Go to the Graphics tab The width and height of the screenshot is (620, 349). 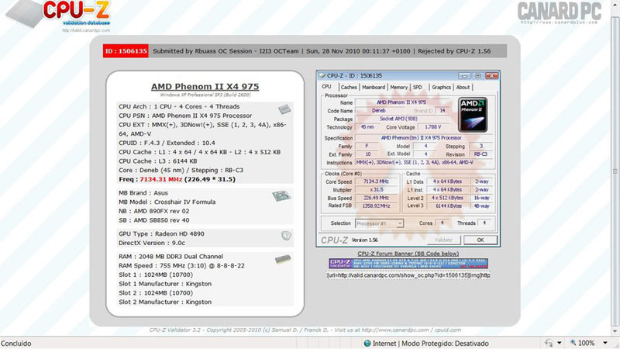click(x=441, y=88)
